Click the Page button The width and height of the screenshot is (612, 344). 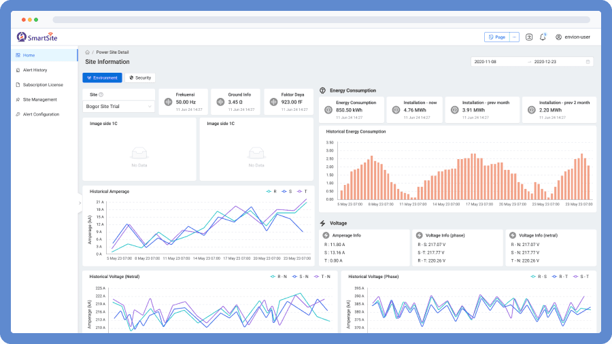(x=497, y=37)
